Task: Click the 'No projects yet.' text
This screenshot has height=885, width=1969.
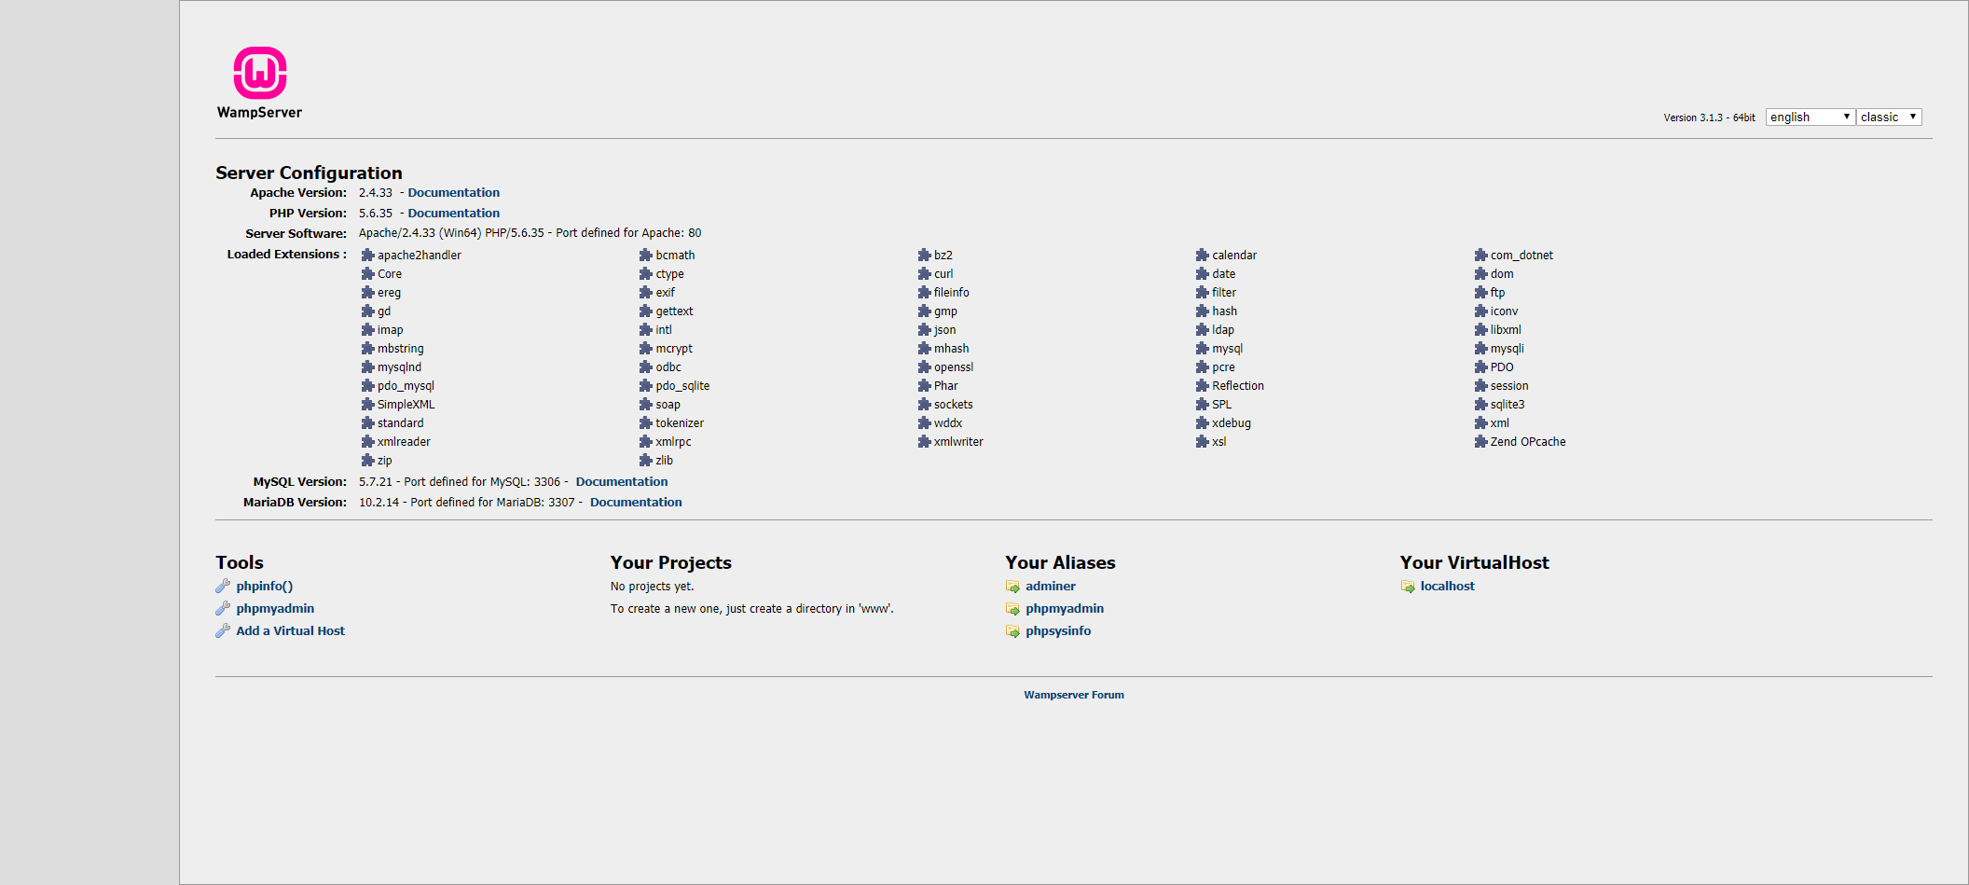Action: 653,587
